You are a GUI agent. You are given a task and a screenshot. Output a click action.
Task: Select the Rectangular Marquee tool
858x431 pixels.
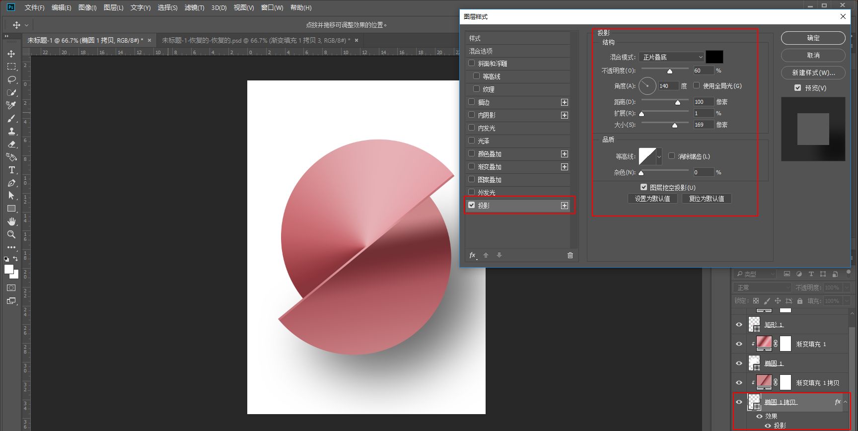11,67
